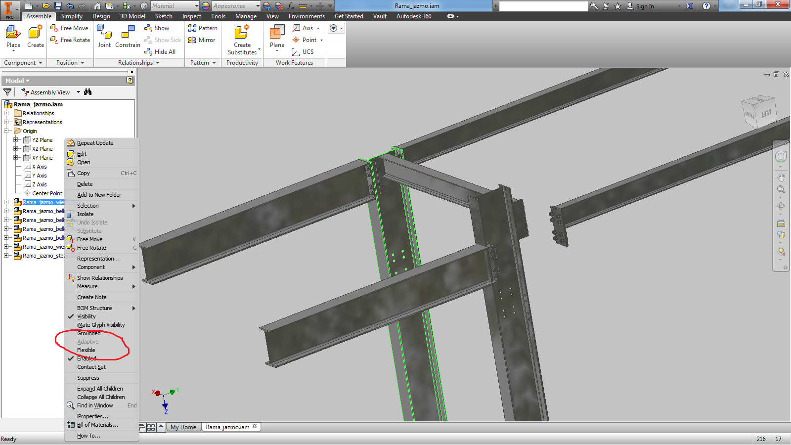This screenshot has height=445, width=791.
Task: Click Sign In link
Action: pyautogui.click(x=645, y=6)
